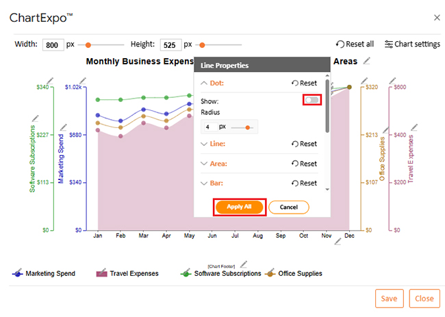Reset the Dot properties

tap(304, 83)
